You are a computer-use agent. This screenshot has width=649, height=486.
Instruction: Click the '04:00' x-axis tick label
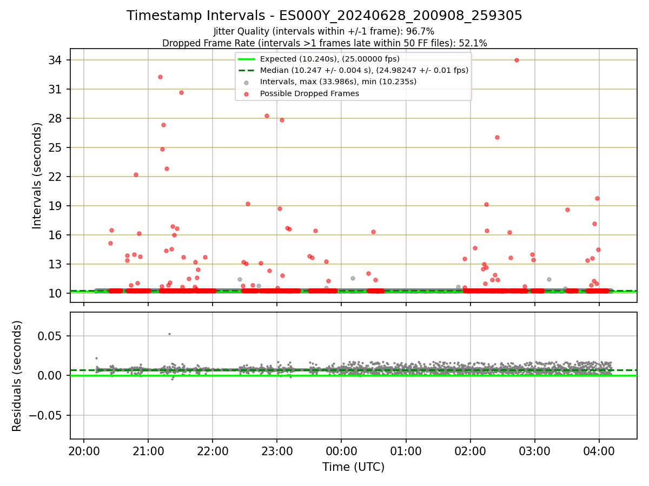pos(599,451)
